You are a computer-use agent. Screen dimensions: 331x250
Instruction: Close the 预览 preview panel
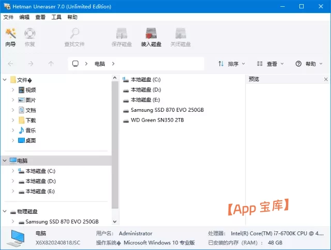326,79
